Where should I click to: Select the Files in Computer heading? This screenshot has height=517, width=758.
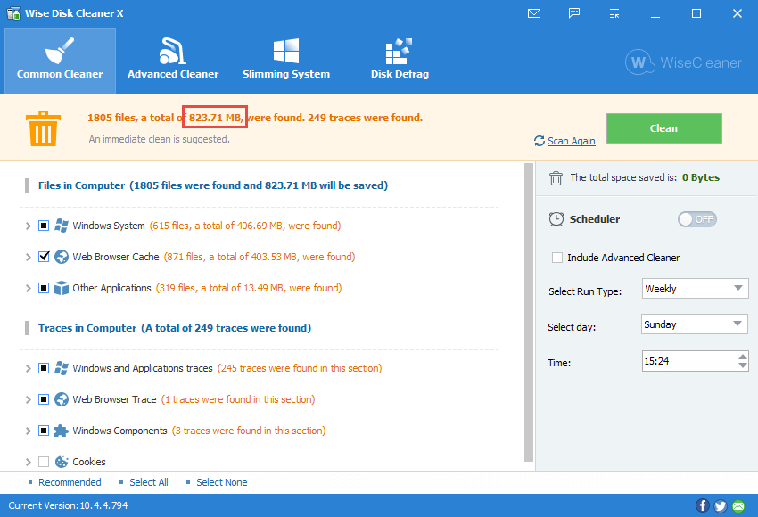tap(213, 185)
